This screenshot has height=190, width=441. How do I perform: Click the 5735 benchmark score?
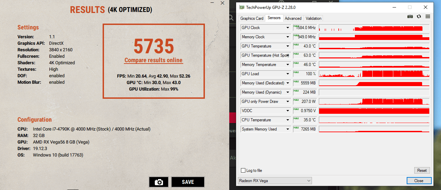click(x=154, y=46)
